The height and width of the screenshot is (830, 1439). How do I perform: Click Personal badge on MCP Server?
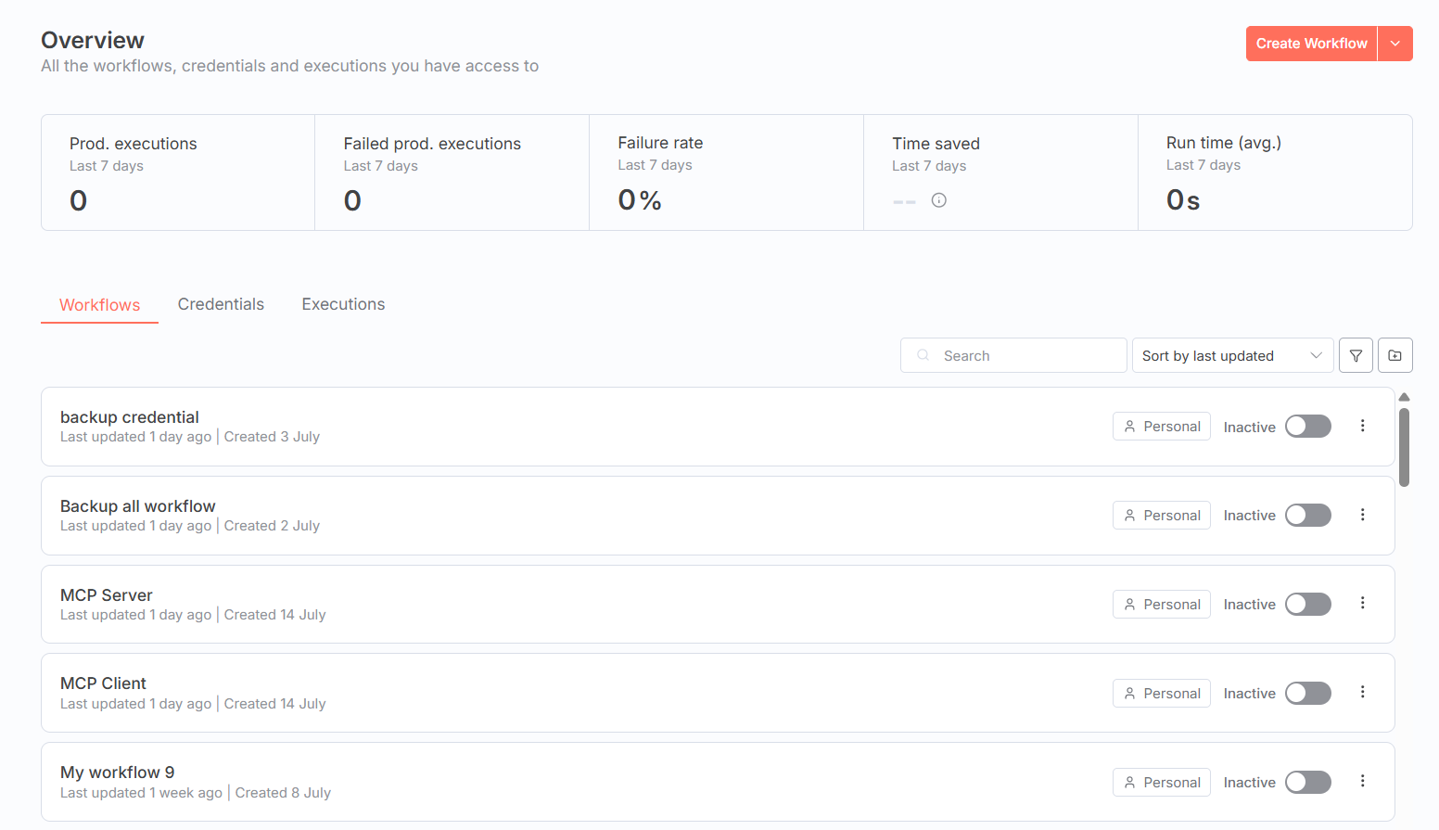[x=1162, y=604]
